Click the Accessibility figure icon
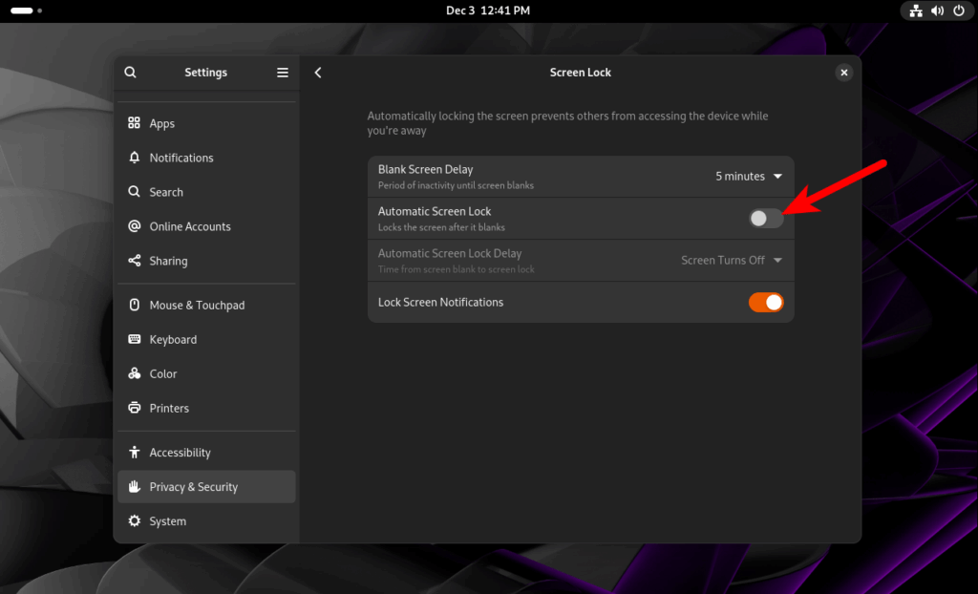The image size is (978, 594). (134, 452)
